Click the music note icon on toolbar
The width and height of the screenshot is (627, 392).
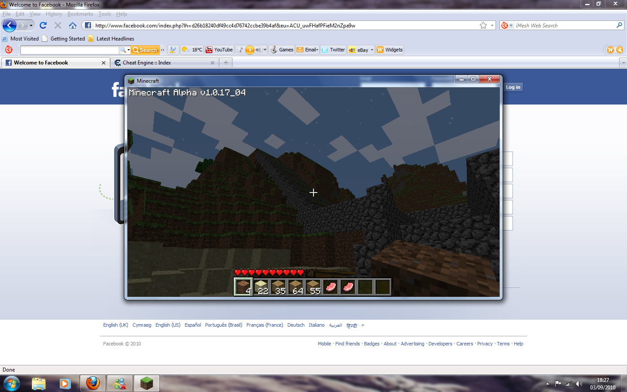[x=241, y=50]
